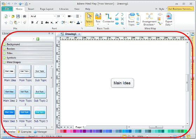Image resolution: width=196 pixels, height=139 pixels.
Task: Select the Main Idea 3 shape thumbnail
Action: 9,112
